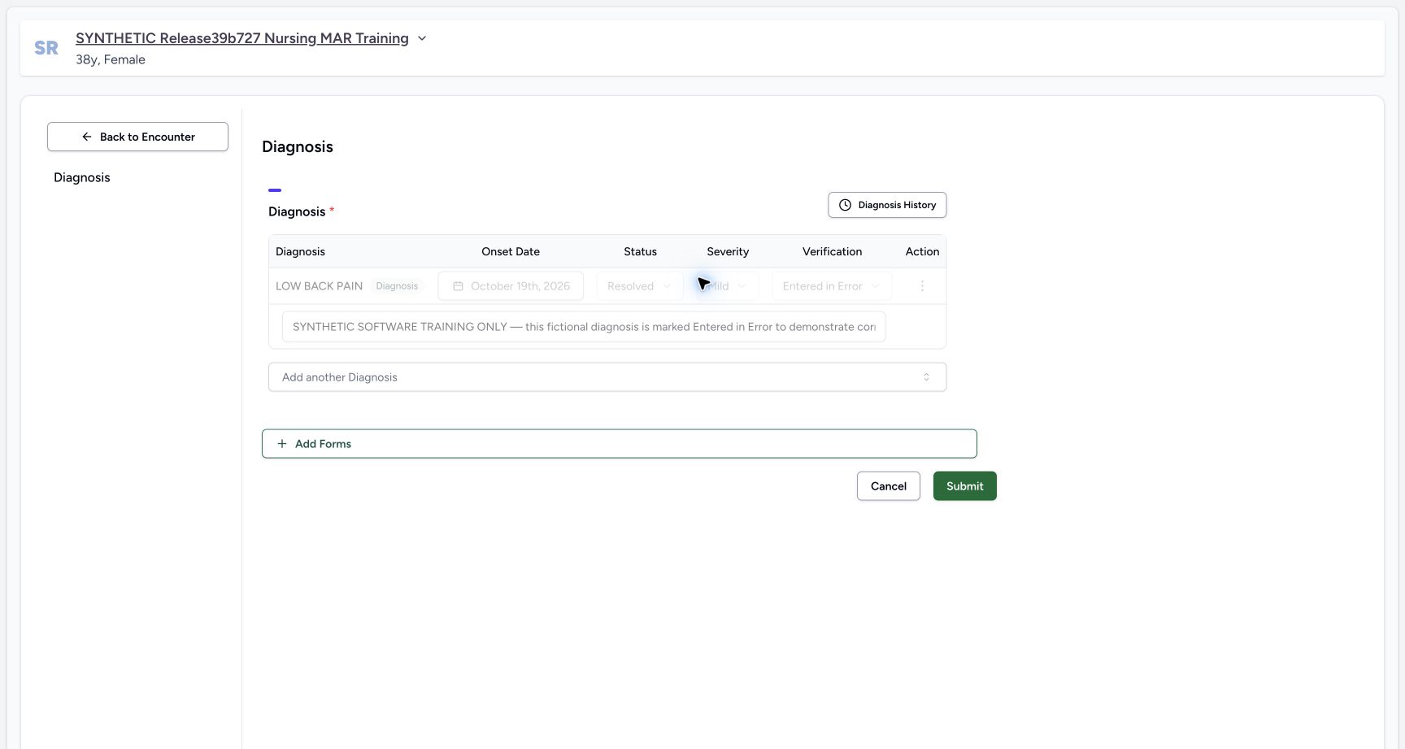Open the Entered in Error verification dropdown
Screen dimensions: 1405x749
pos(832,286)
